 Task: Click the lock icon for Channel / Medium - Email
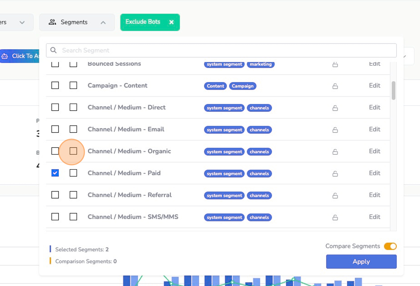point(335,130)
